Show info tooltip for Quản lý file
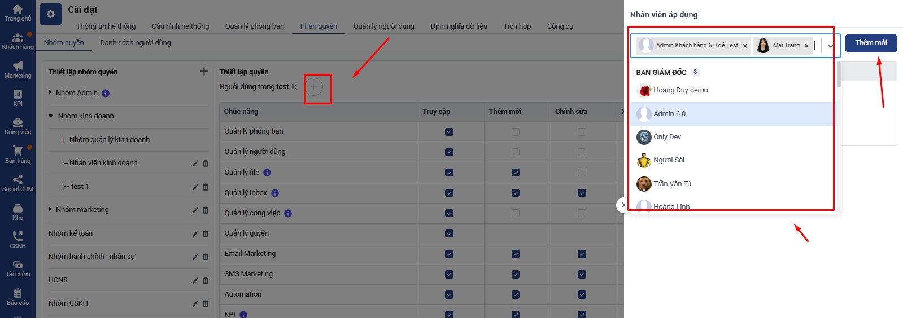Image resolution: width=903 pixels, height=318 pixels. coord(267,173)
